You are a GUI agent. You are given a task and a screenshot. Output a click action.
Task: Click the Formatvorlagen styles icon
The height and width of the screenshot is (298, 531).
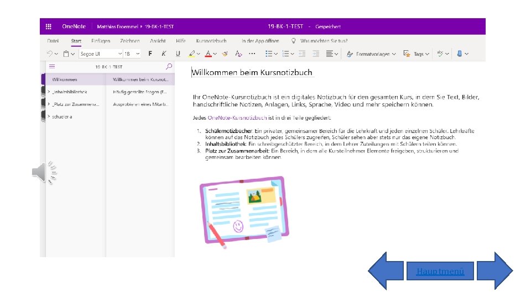click(x=350, y=54)
